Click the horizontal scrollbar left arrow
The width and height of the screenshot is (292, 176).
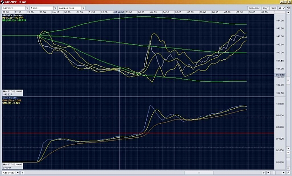point(22,173)
